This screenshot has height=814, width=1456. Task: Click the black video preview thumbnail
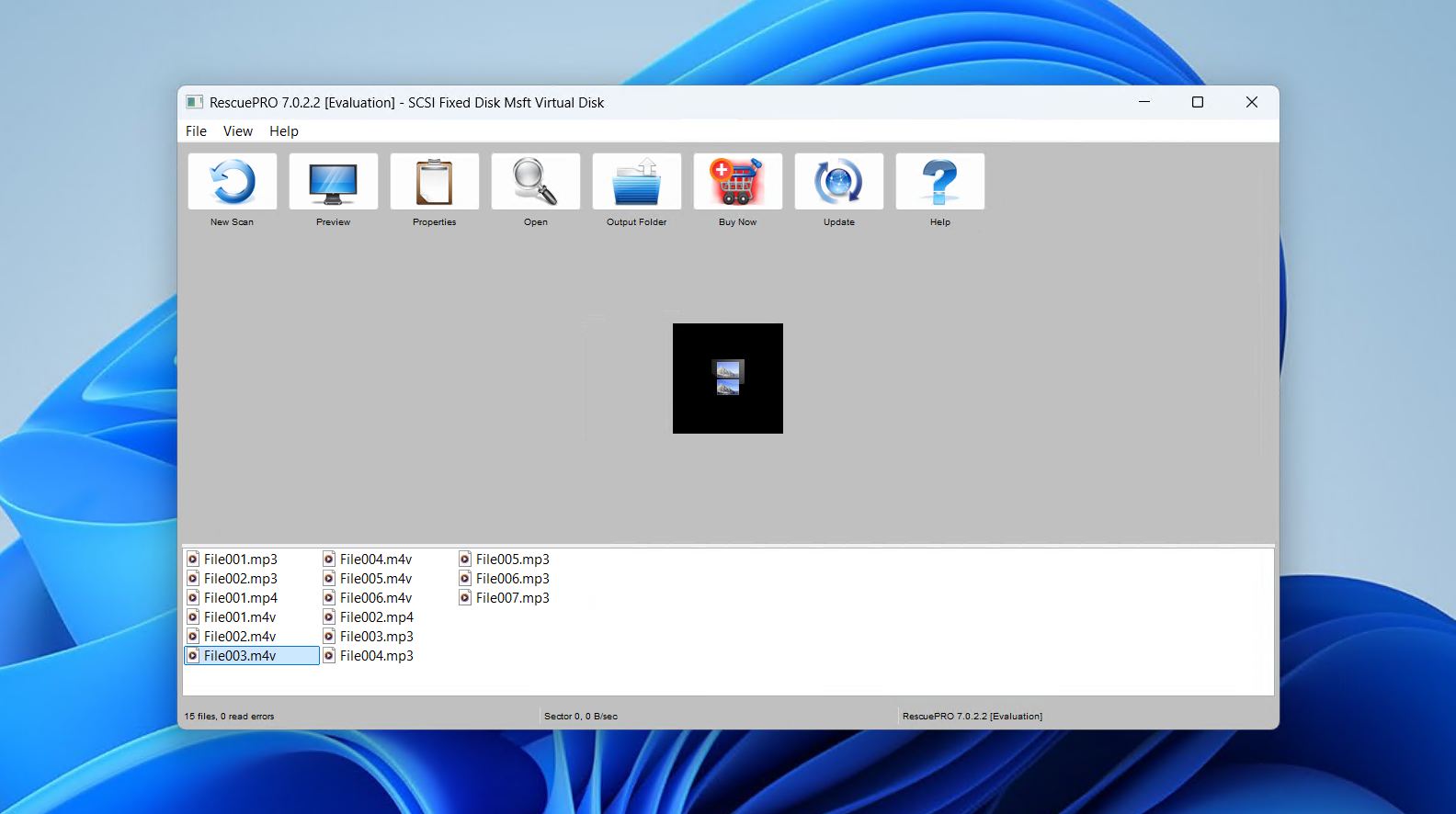(728, 379)
